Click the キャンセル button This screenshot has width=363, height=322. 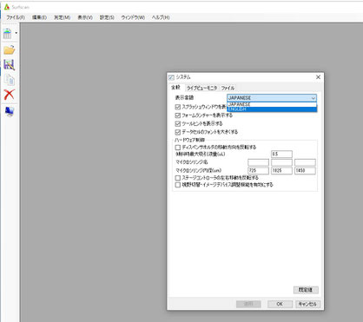[x=307, y=304]
